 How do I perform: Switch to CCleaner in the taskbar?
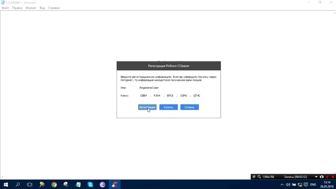pos(114,184)
